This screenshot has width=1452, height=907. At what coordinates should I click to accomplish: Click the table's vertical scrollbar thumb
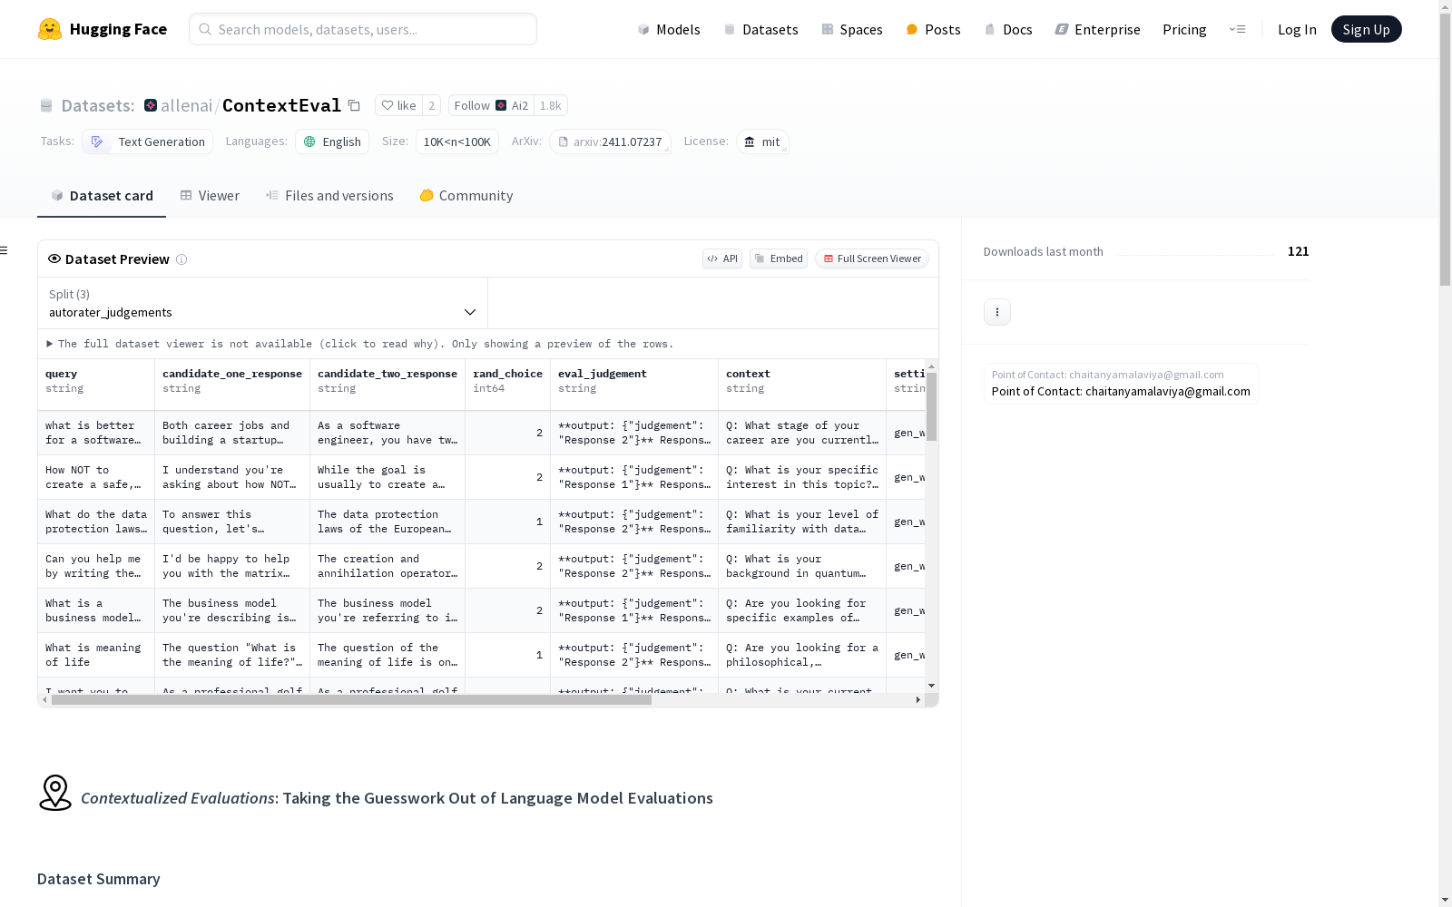(x=932, y=406)
